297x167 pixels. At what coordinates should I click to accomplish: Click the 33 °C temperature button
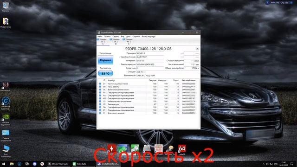coord(105,73)
